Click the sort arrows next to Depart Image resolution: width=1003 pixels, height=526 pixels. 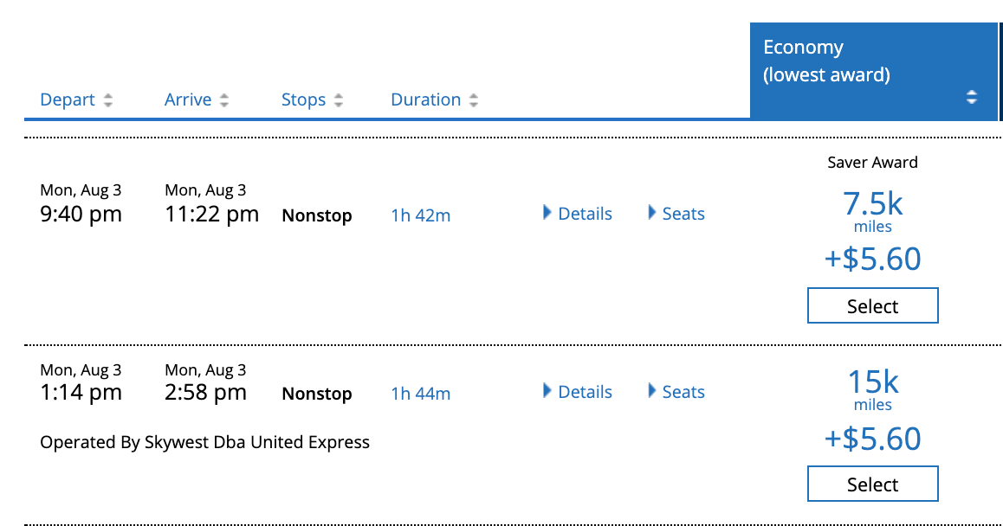tap(108, 100)
